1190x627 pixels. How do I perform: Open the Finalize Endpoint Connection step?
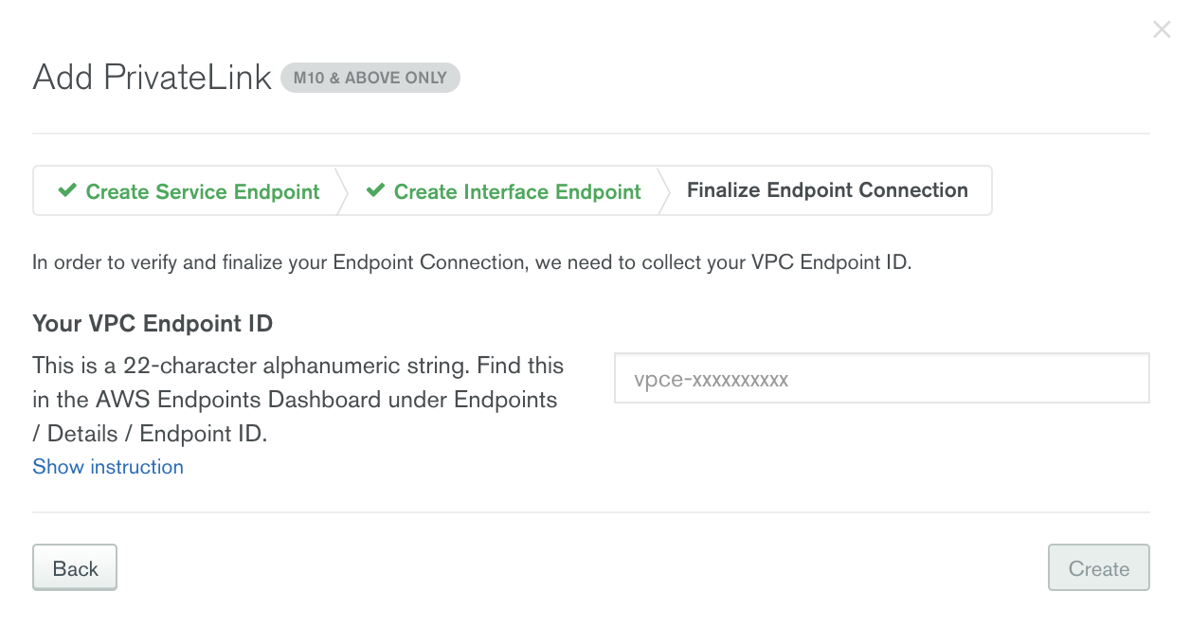coord(828,189)
